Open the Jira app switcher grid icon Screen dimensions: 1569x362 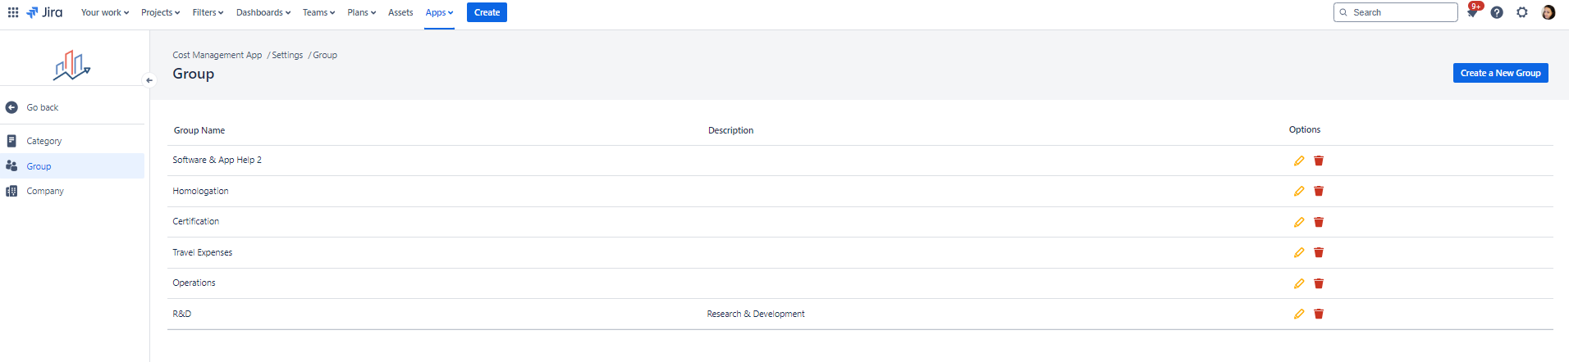(13, 12)
